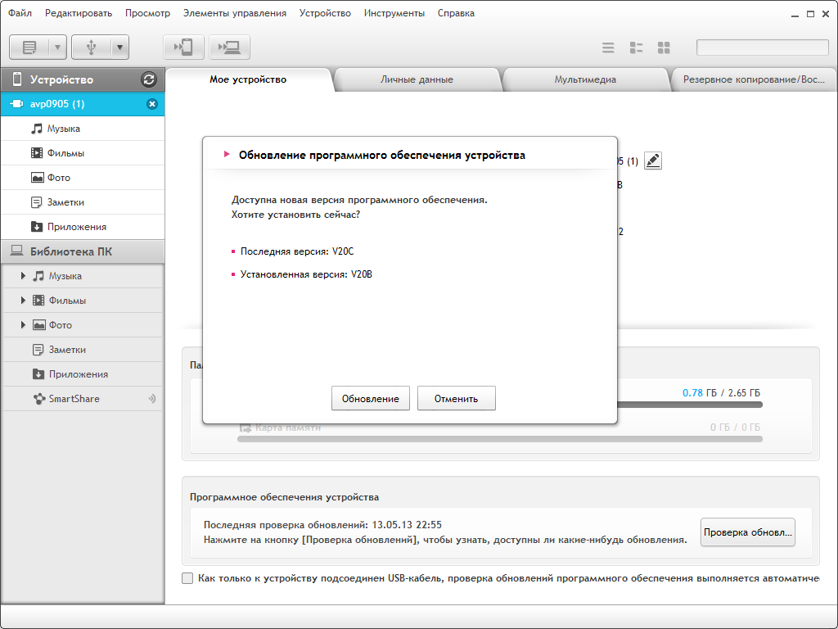Open the dropdown arrow next to document button
The height and width of the screenshot is (629, 838).
(x=57, y=48)
